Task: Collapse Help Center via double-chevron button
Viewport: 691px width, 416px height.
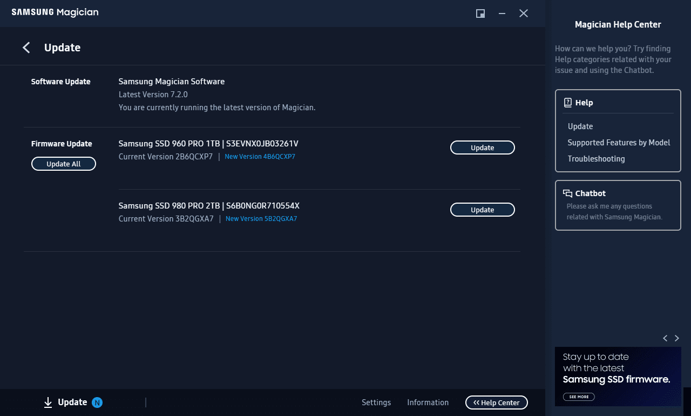Action: click(x=496, y=402)
